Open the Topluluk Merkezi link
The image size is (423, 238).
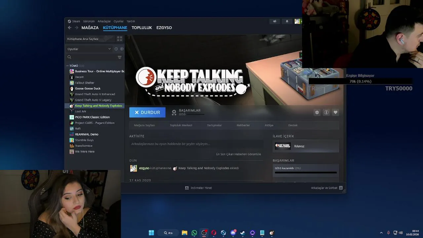(x=181, y=125)
